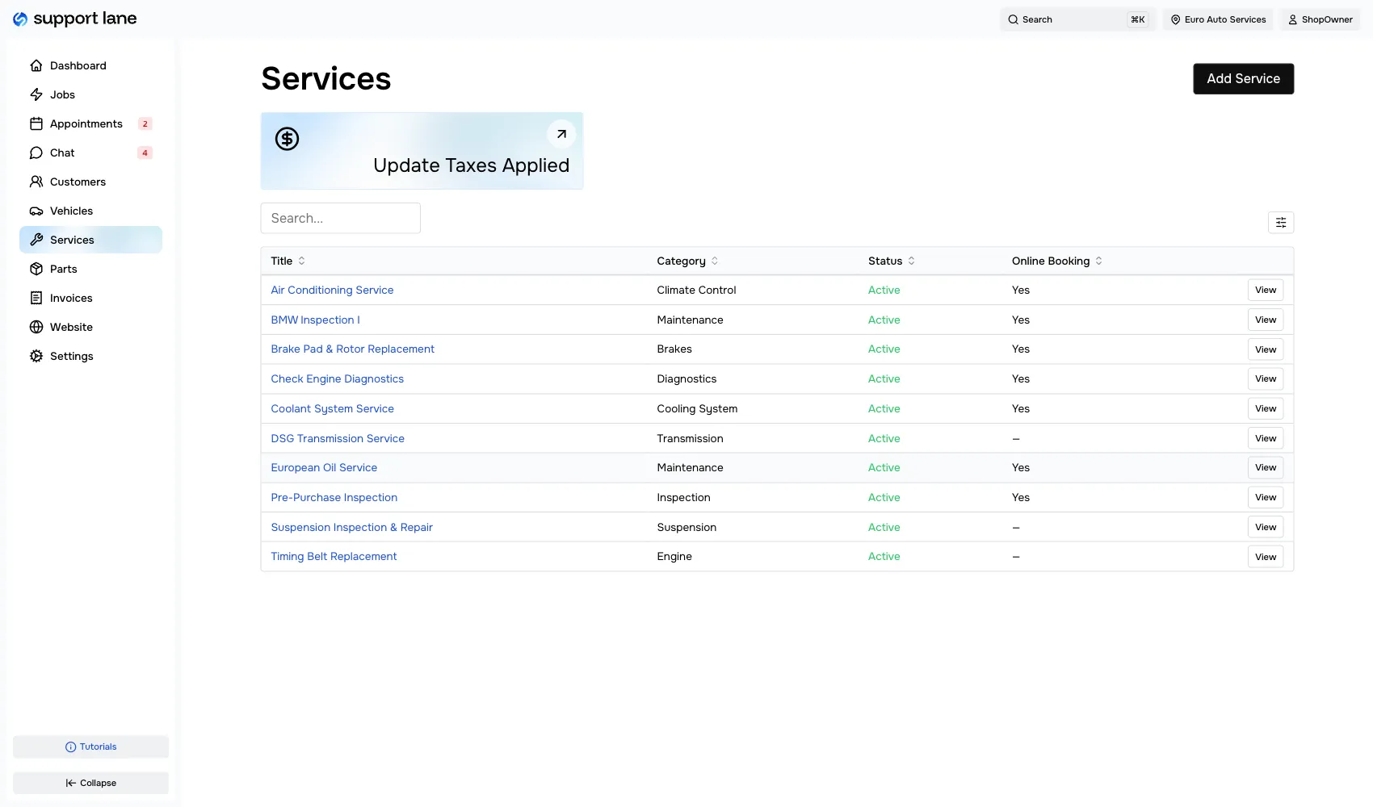
Task: Open the Euro Auto Services location selector
Action: pyautogui.click(x=1218, y=19)
